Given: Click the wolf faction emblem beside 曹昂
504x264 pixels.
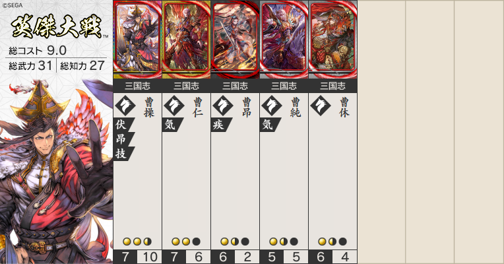Looking at the screenshot, I should [223, 106].
